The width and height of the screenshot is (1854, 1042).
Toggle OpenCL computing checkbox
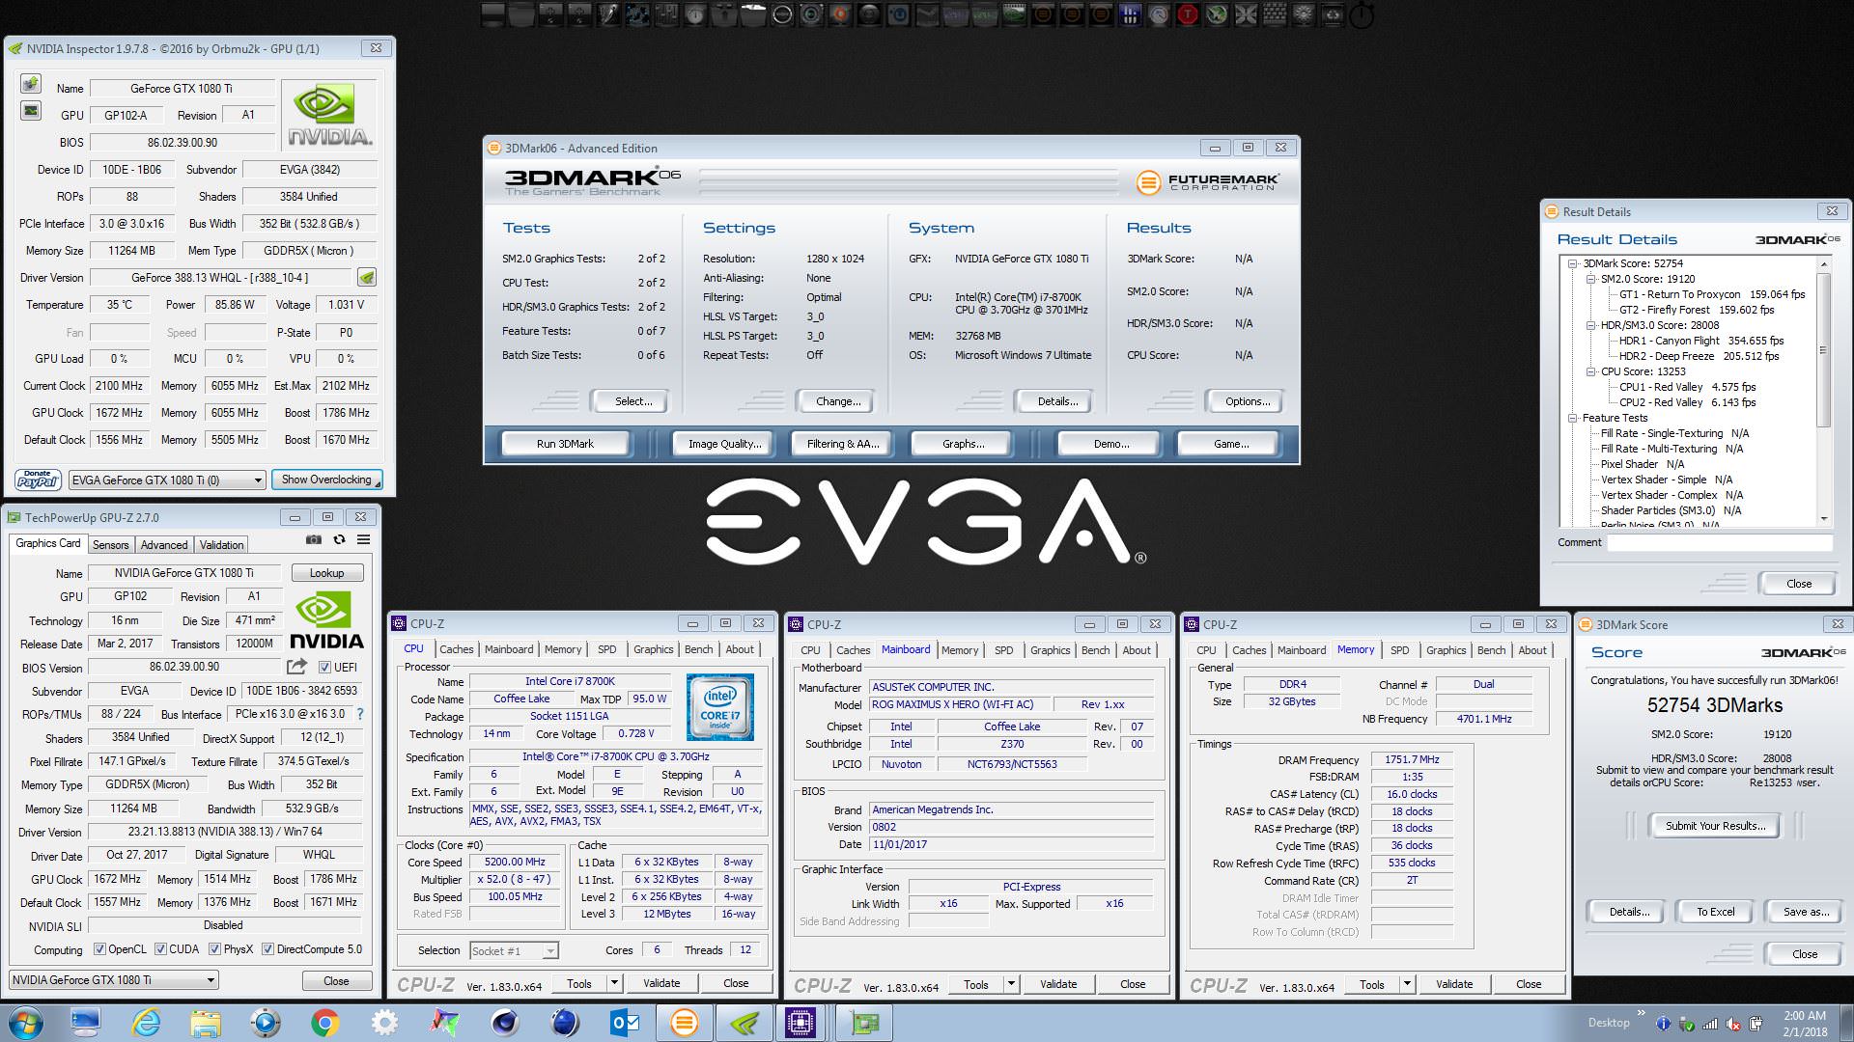tap(99, 949)
